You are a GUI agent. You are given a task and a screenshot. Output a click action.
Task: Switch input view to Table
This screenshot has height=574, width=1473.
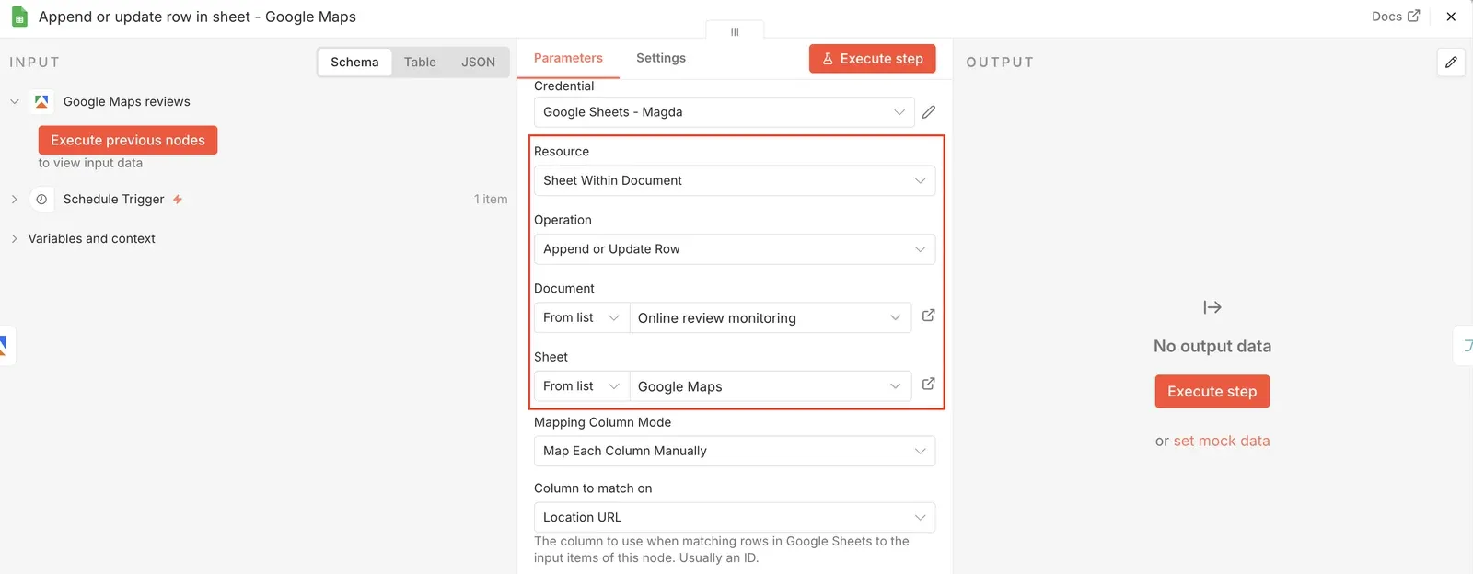(420, 62)
